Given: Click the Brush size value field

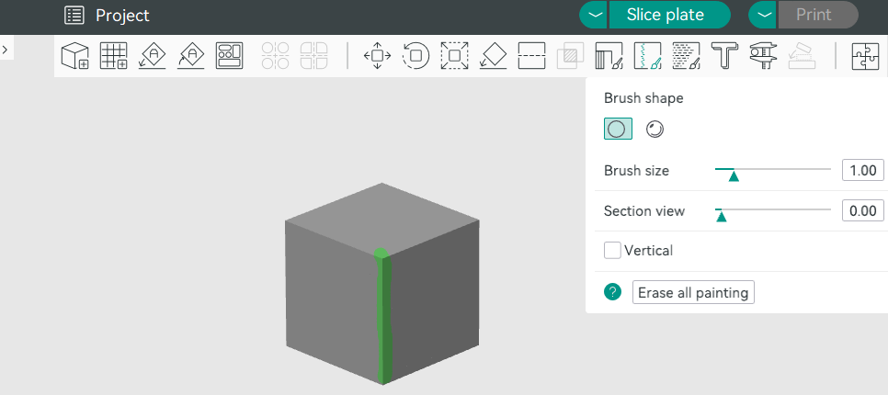Looking at the screenshot, I should click(x=862, y=170).
